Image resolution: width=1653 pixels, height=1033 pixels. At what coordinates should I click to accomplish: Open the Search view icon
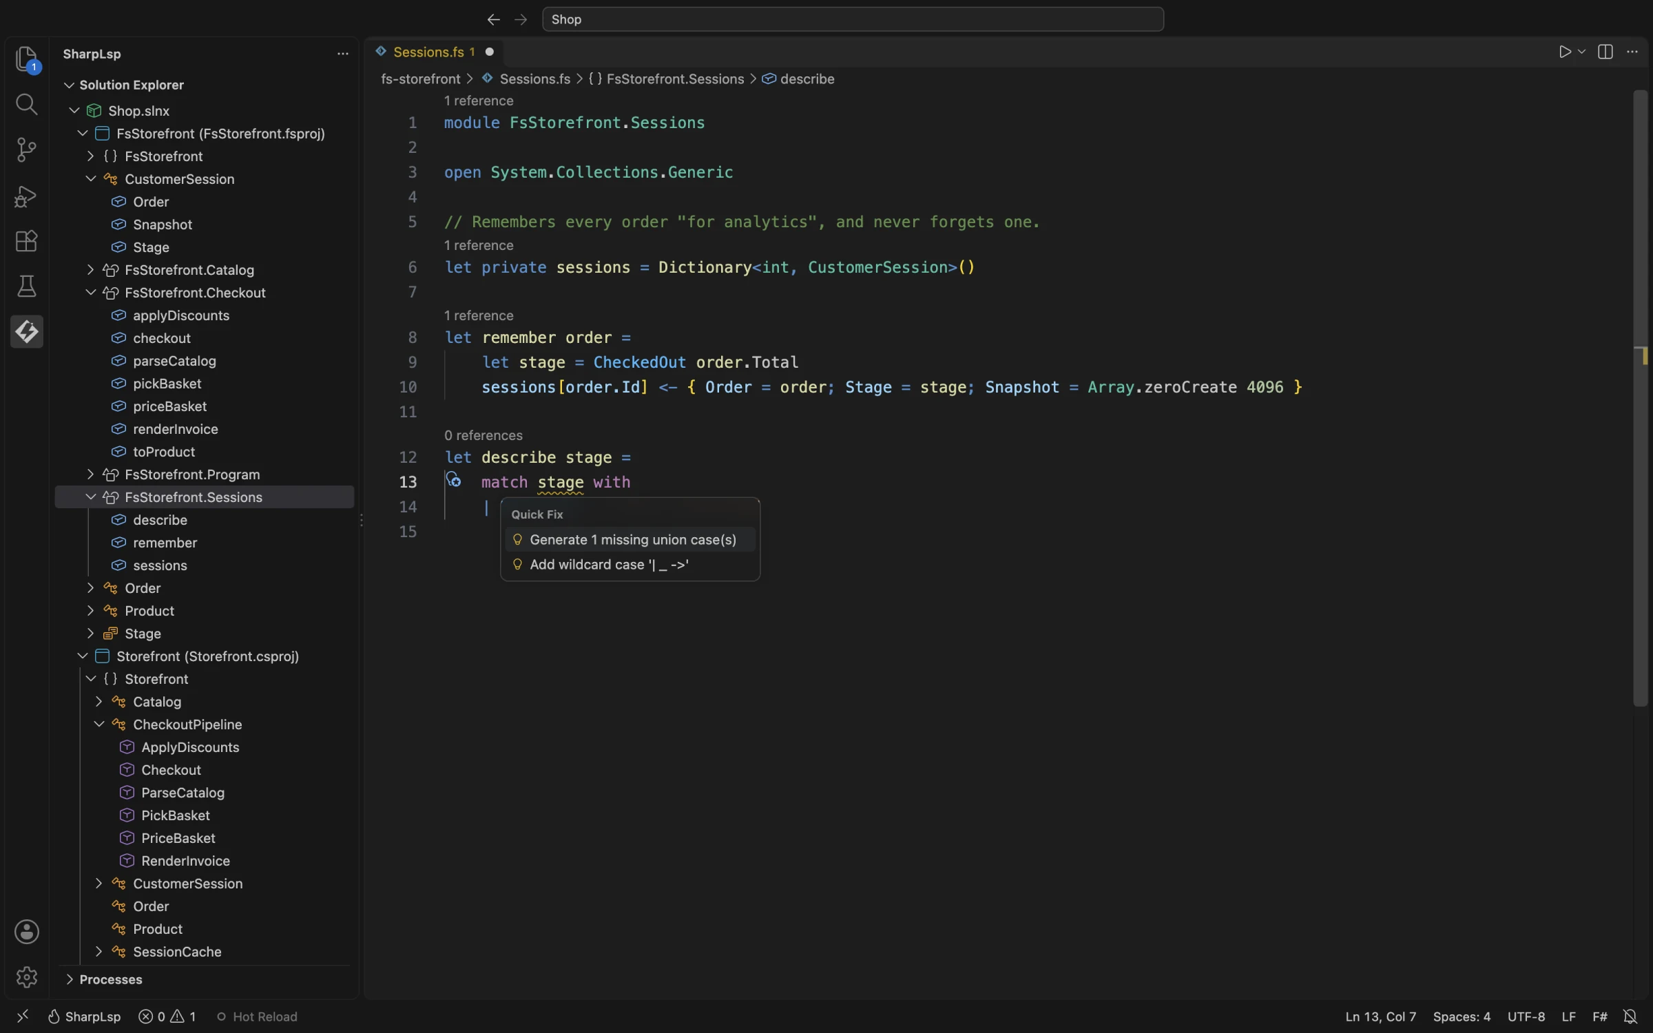[x=27, y=105]
